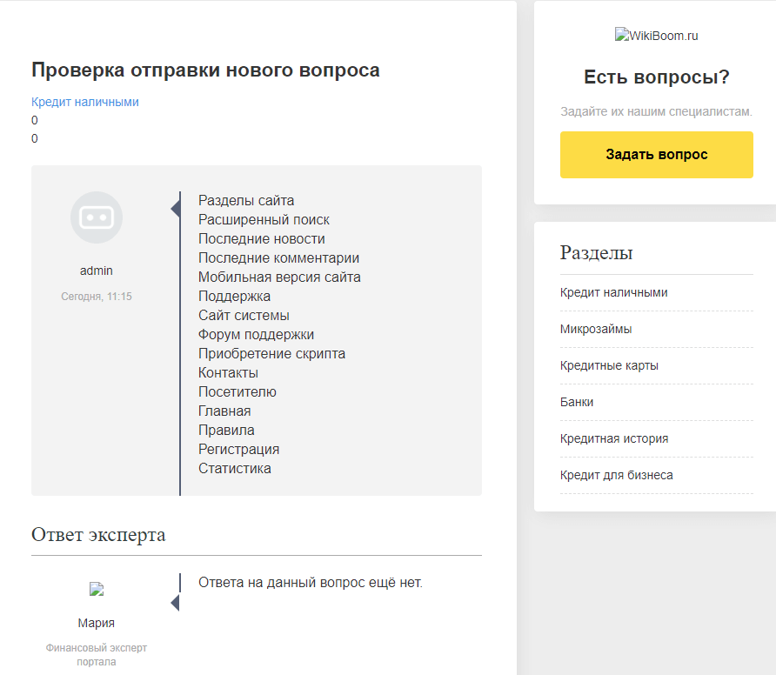
Task: Go to Регистрация link
Action: [238, 449]
